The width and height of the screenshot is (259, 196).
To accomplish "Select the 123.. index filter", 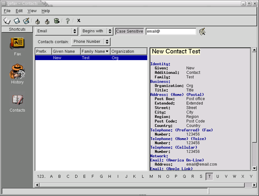I will coord(42,176).
